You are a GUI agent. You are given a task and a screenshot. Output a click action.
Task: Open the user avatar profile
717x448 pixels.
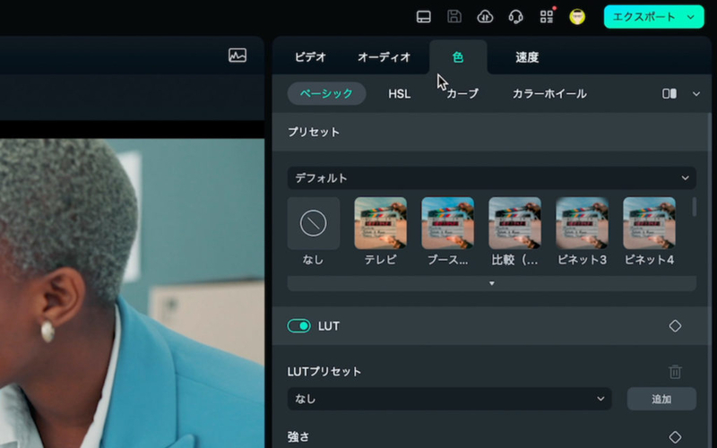click(x=577, y=17)
